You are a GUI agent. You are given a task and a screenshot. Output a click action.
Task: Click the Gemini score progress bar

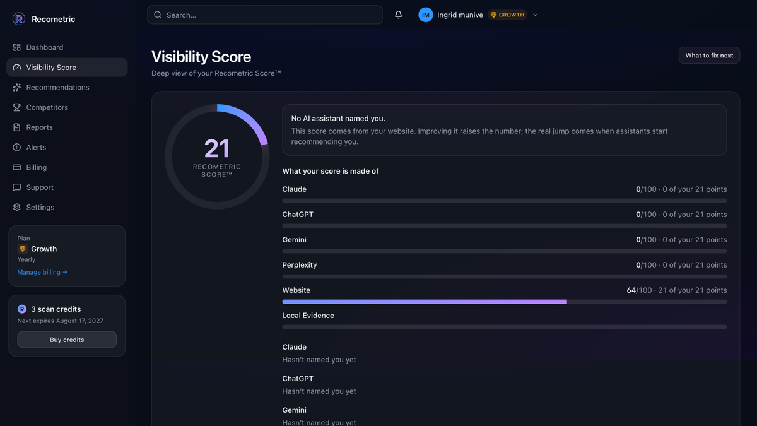(505, 251)
